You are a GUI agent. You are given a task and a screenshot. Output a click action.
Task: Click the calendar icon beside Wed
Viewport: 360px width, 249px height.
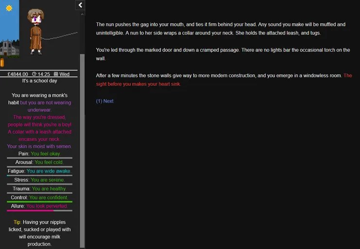coord(56,74)
